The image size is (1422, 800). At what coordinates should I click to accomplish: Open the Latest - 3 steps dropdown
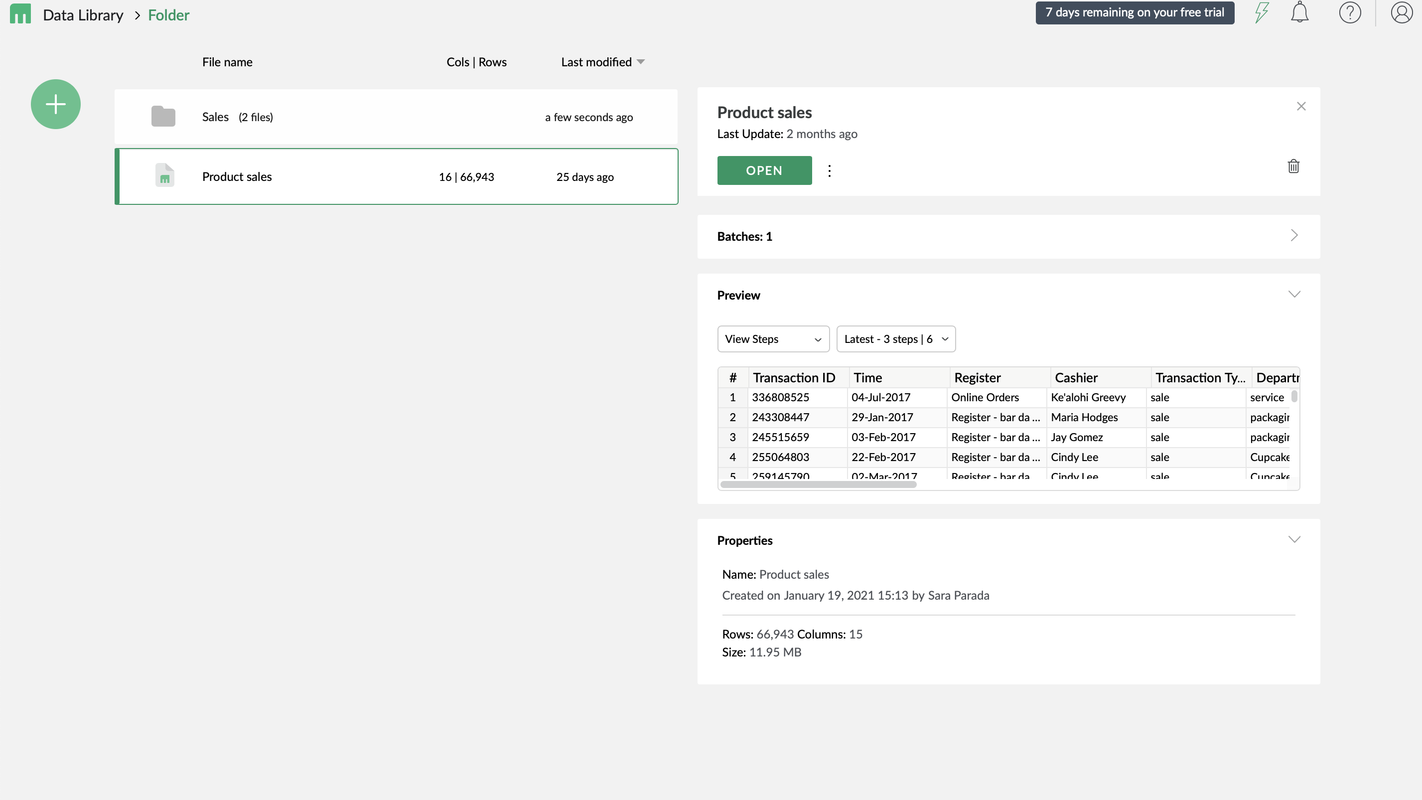point(895,338)
